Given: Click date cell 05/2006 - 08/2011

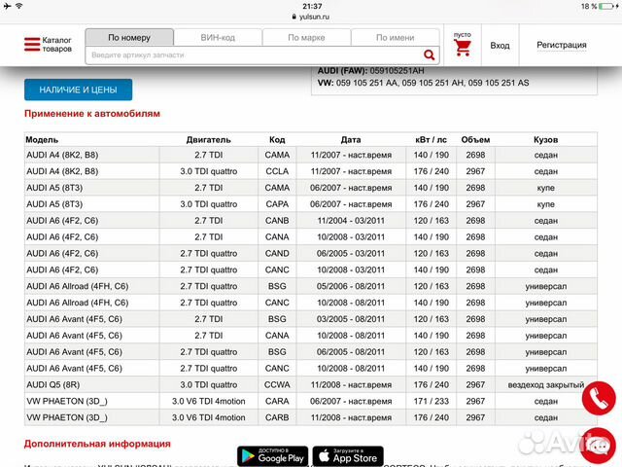Looking at the screenshot, I should click(x=351, y=286).
